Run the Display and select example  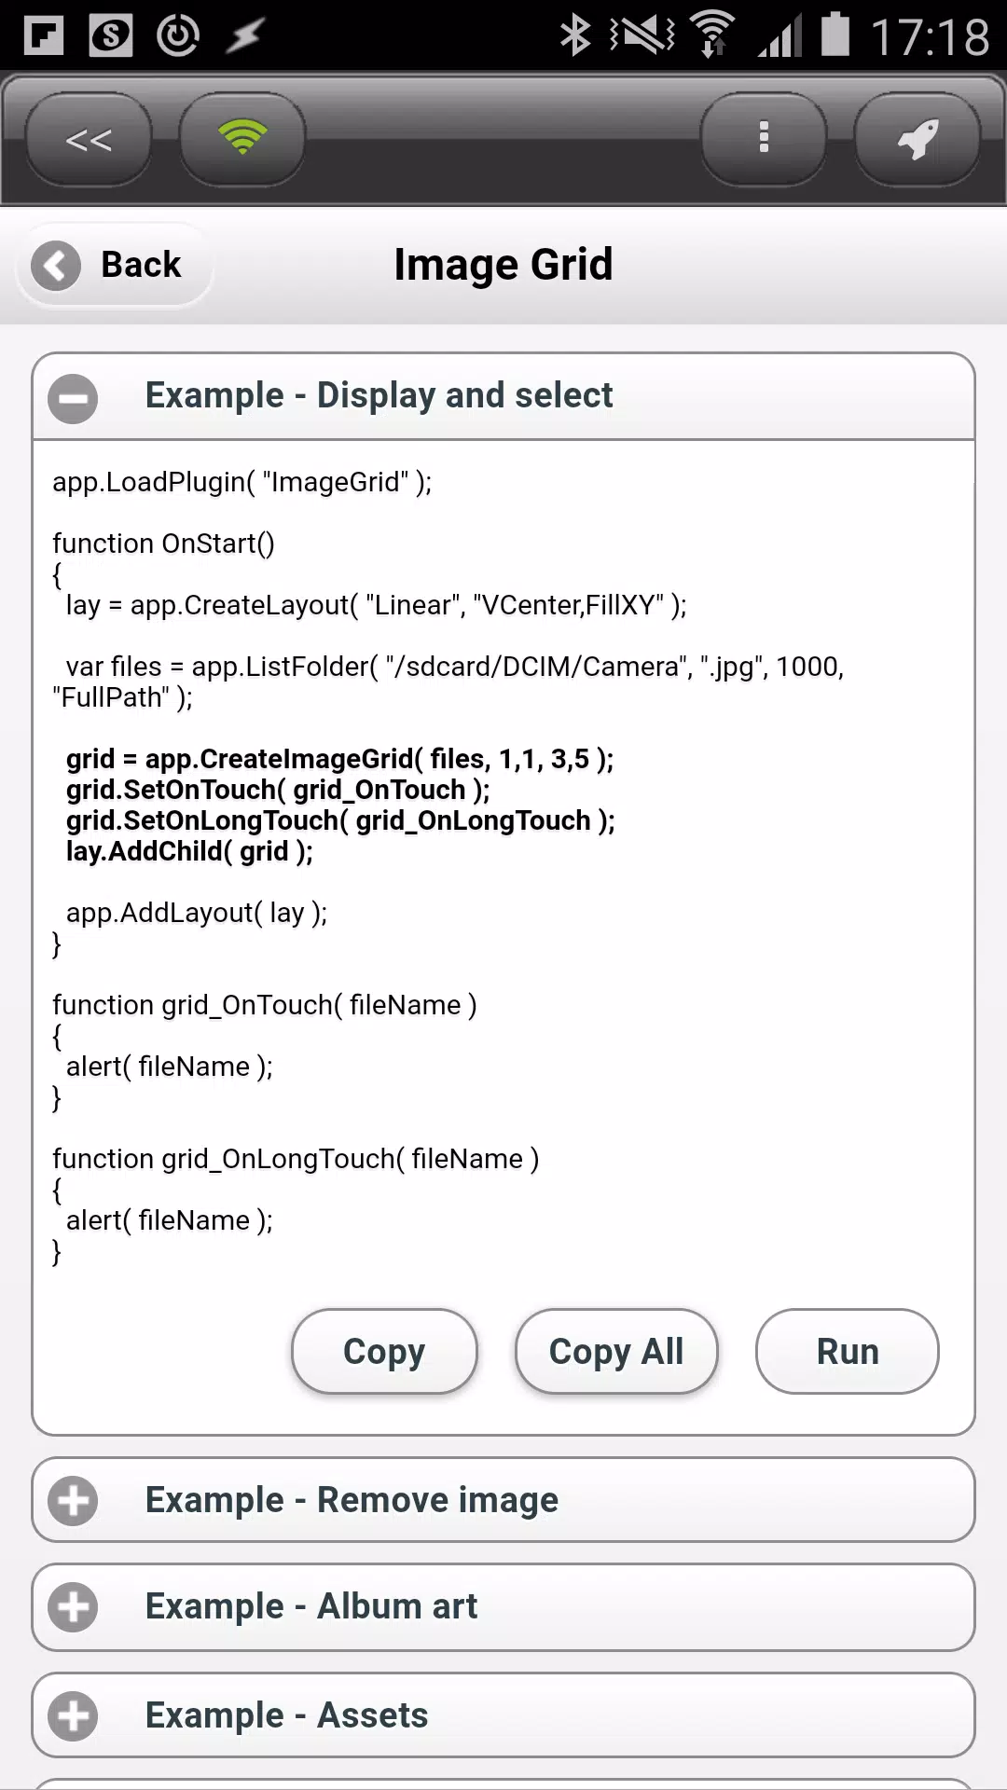(x=848, y=1351)
